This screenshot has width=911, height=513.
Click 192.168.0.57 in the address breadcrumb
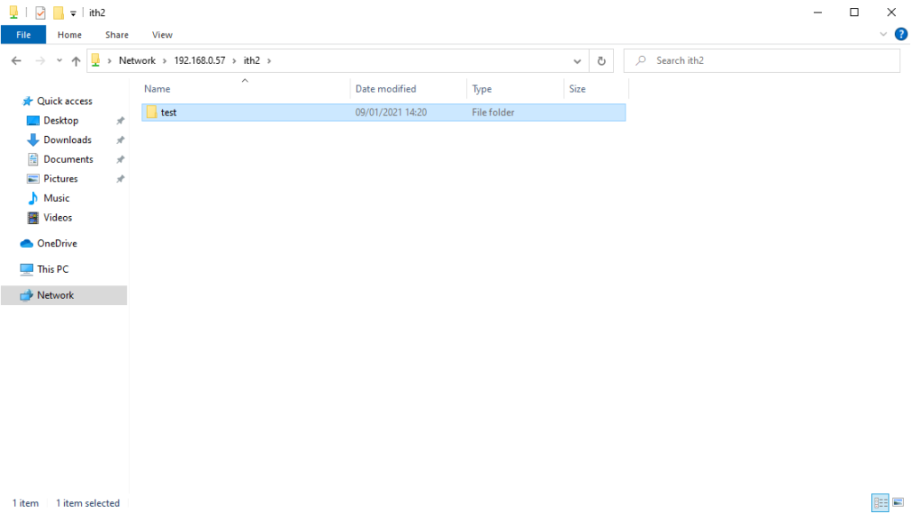pos(199,60)
